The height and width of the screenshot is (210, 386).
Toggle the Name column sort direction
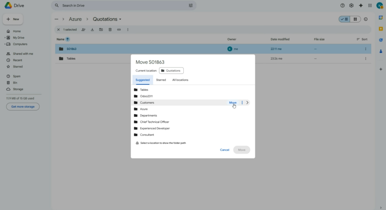pyautogui.click(x=68, y=39)
